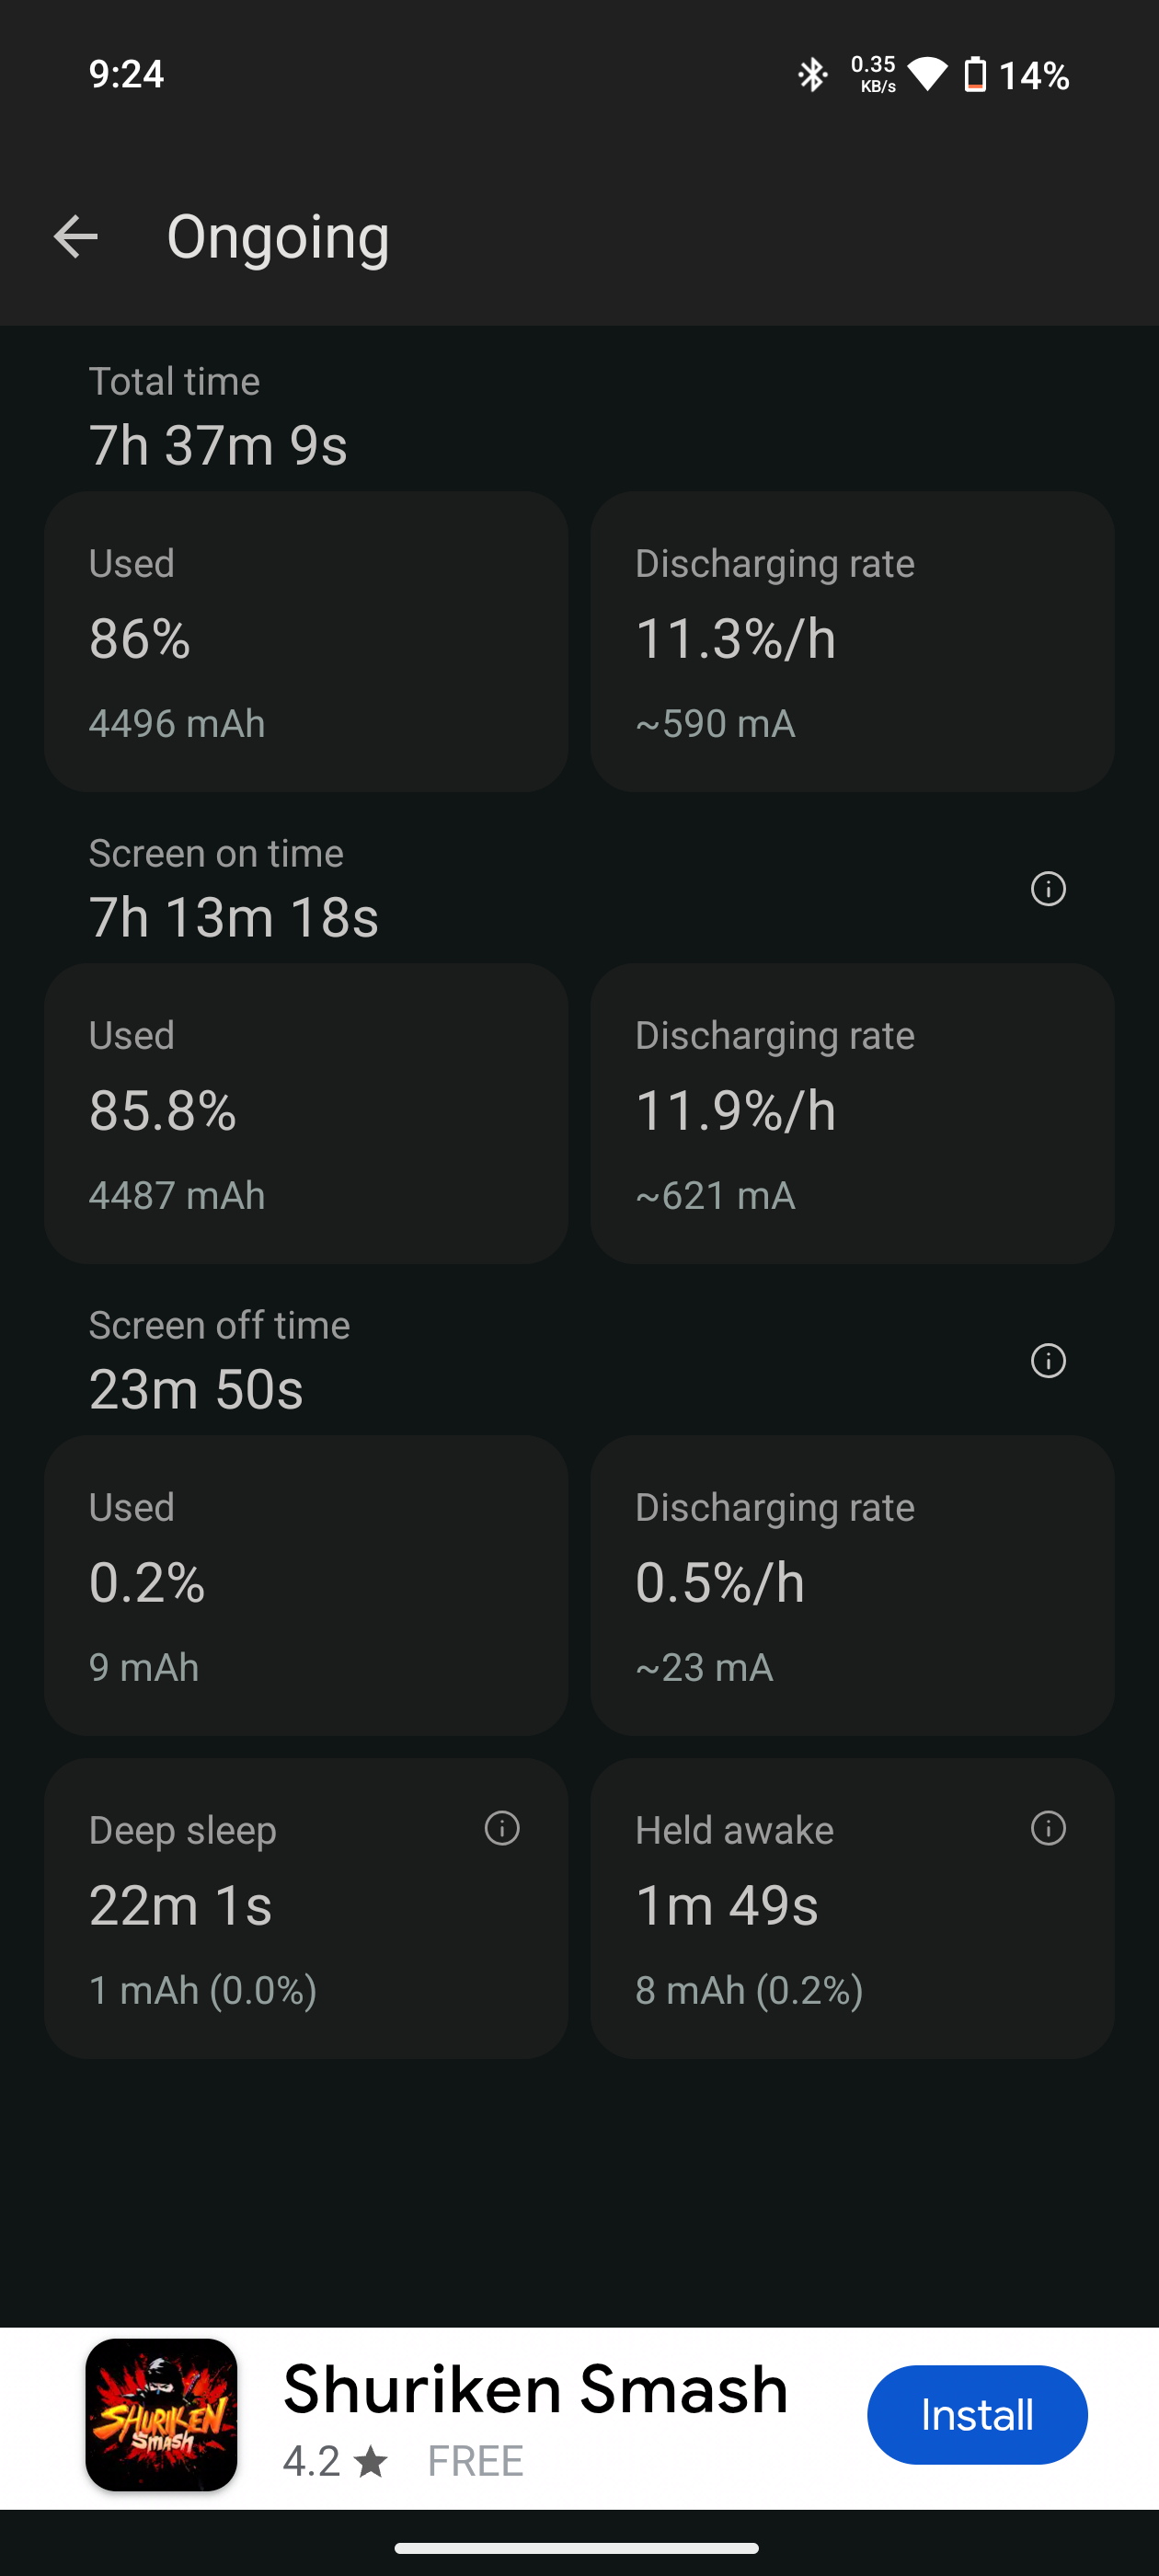Tap the Bluetooth status bar icon
The image size is (1159, 2576).
click(812, 75)
